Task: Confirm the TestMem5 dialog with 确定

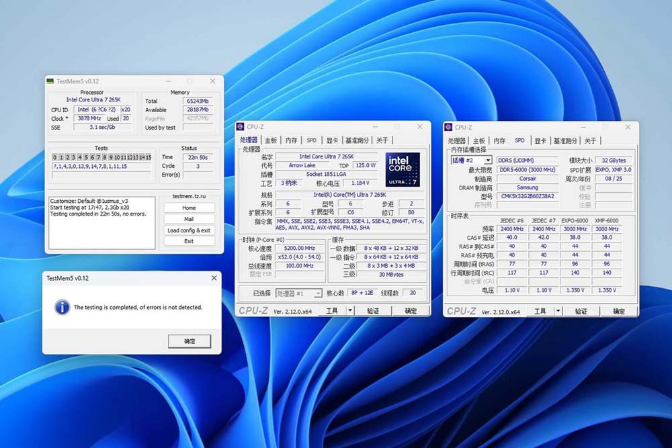Action: click(190, 341)
